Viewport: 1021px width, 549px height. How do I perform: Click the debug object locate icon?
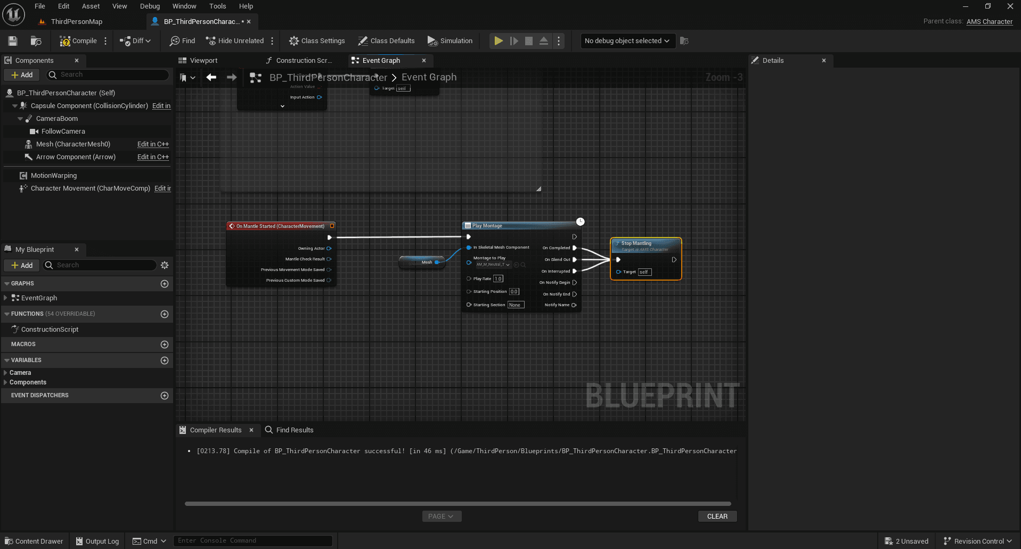(685, 41)
